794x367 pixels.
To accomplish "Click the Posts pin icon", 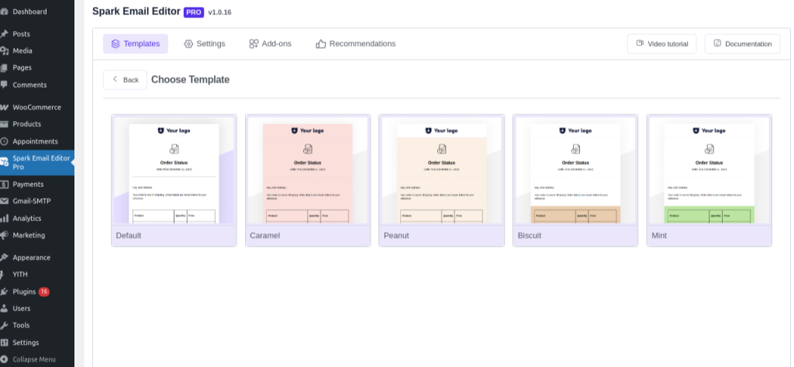I will tap(4, 34).
